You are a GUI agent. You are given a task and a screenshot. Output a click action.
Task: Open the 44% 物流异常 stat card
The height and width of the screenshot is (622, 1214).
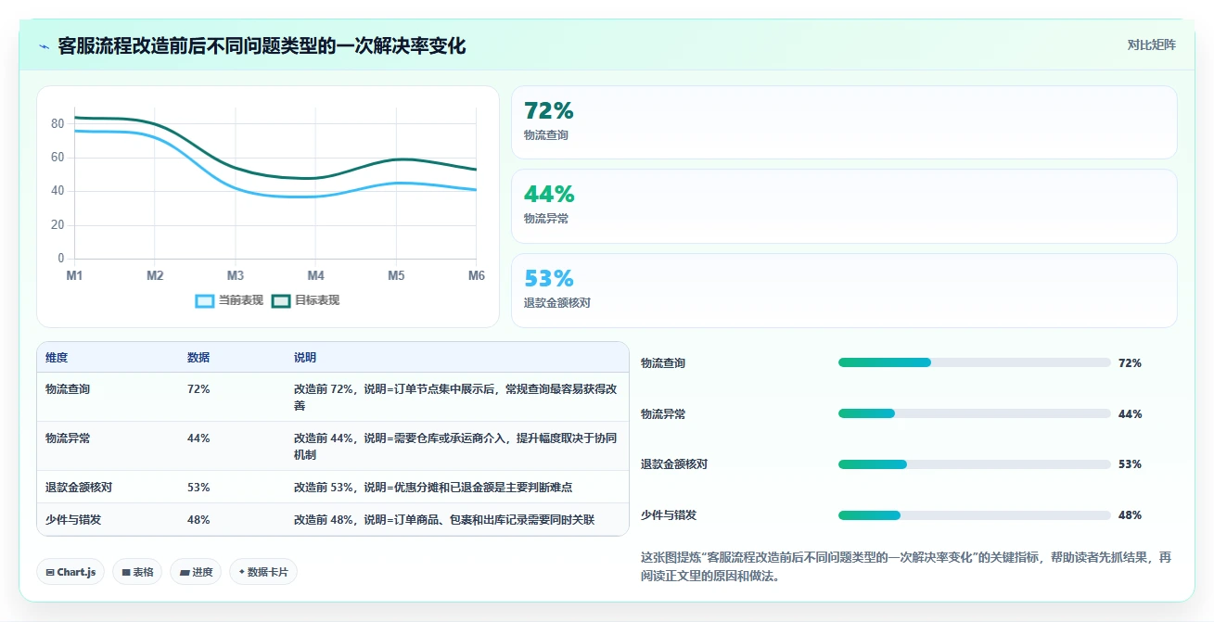pyautogui.click(x=844, y=206)
